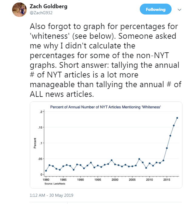This screenshot has height=204, width=194.
Task: Click the 2015 x-axis label
Action: pyautogui.click(x=167, y=180)
